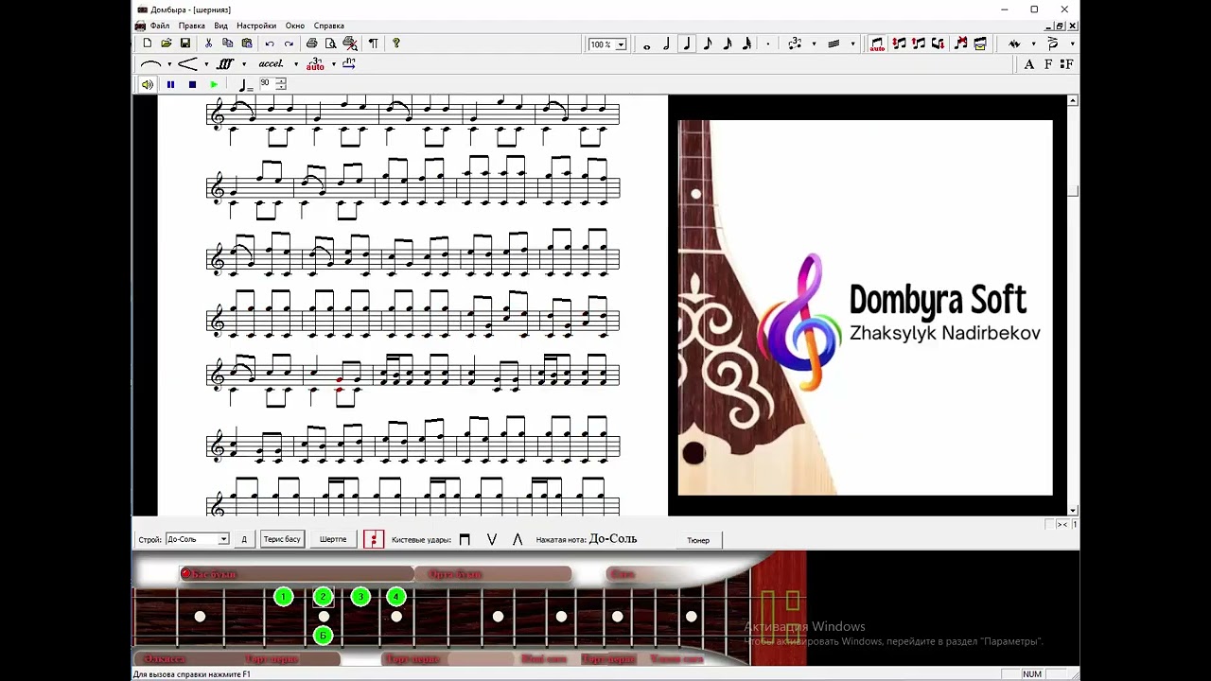Add a dot to the note
1211x681 pixels.
(767, 44)
